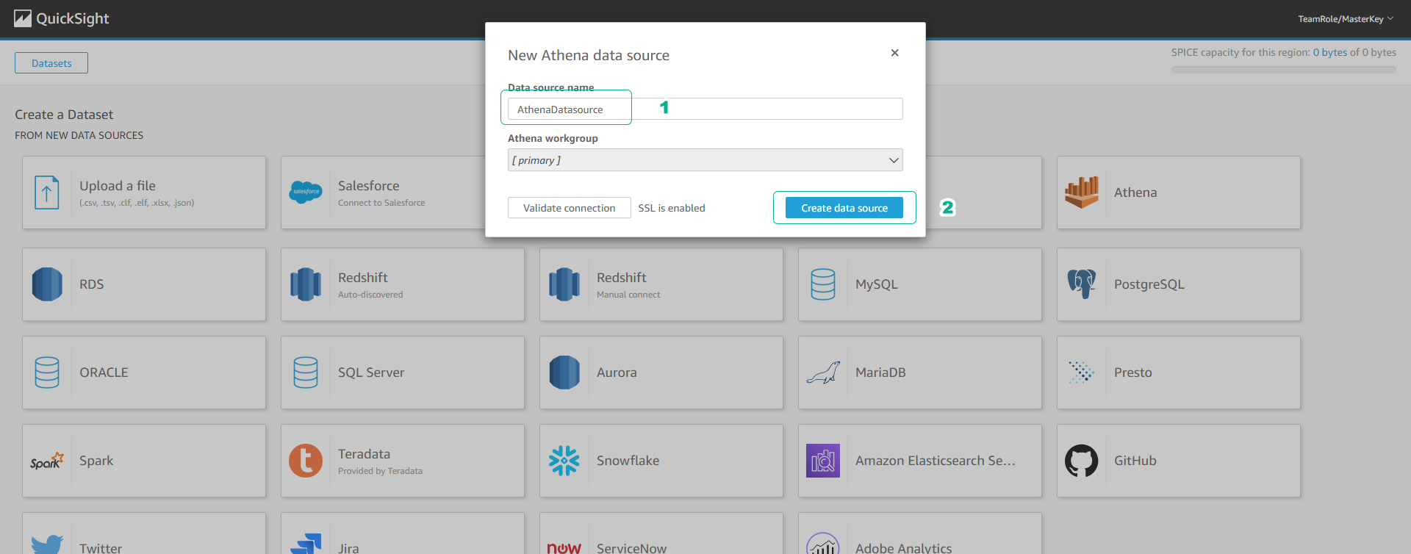Select the Redshift Auto-discovered icon
The width and height of the screenshot is (1411, 554).
tap(306, 284)
